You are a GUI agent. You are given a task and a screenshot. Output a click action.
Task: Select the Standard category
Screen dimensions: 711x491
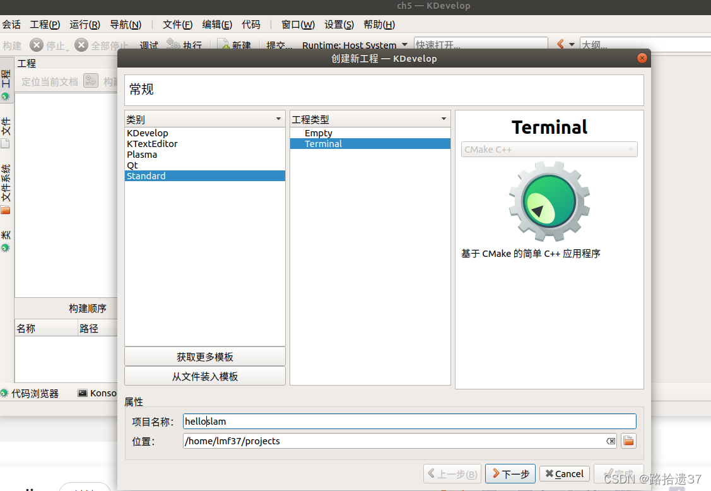[x=205, y=176]
